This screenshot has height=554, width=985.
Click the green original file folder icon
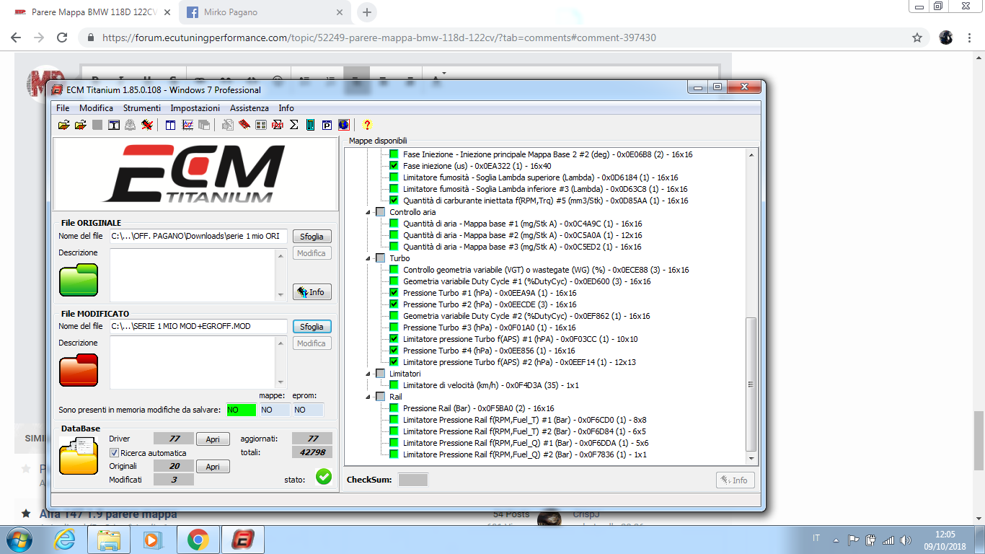tap(78, 280)
